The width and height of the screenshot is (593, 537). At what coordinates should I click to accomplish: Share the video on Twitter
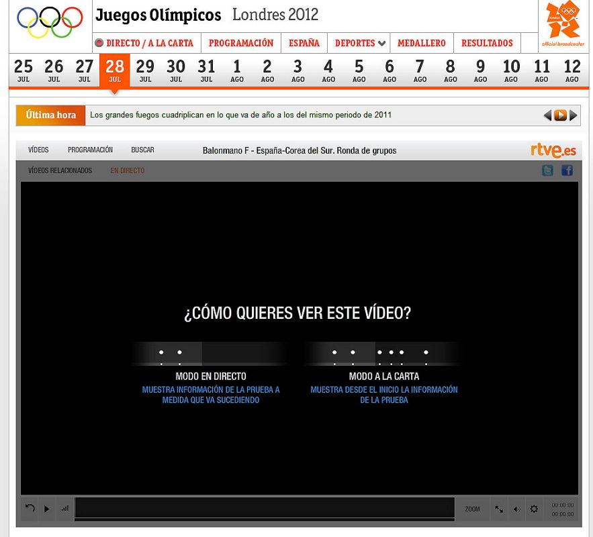(548, 170)
